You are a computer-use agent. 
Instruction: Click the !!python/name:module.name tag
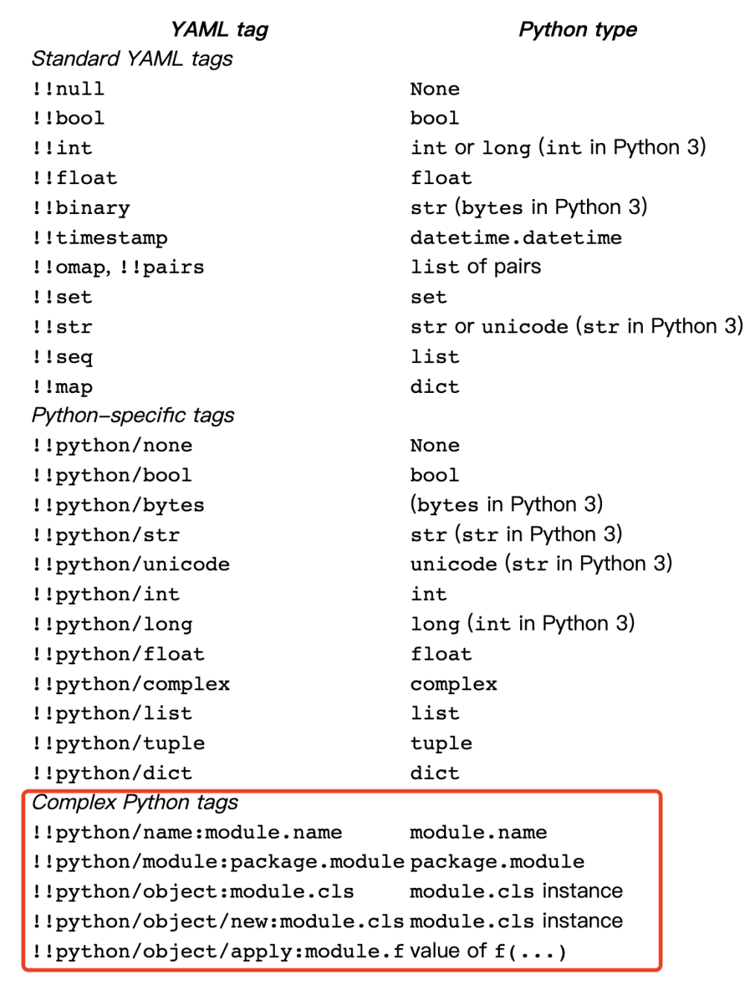pyautogui.click(x=187, y=832)
